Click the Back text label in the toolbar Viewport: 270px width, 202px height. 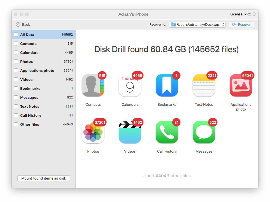point(26,24)
